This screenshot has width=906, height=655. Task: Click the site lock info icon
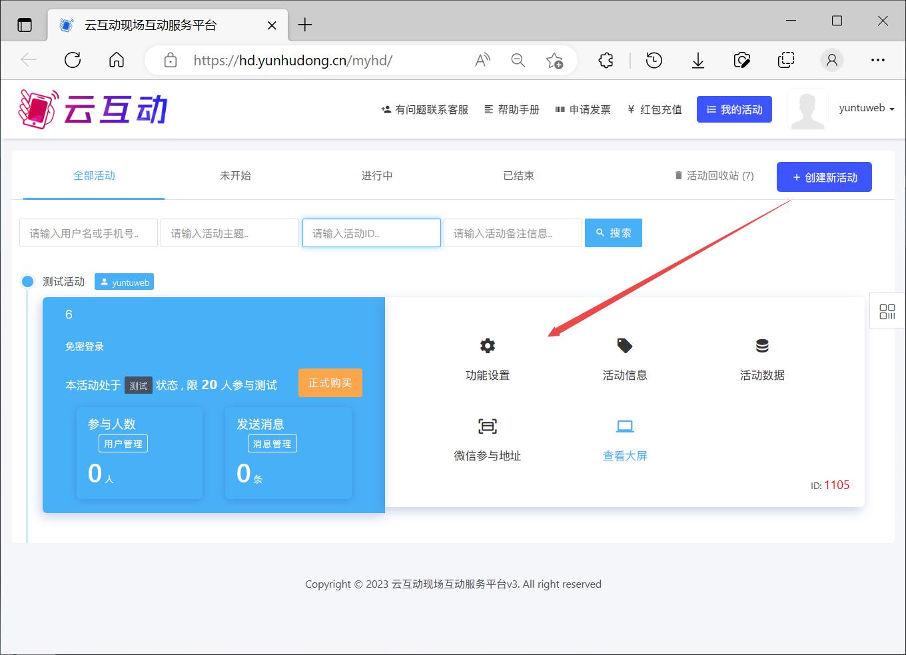tap(171, 60)
